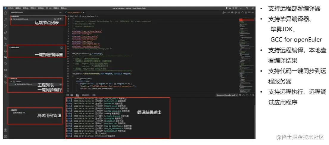
Task: Open the 编辑(E) menu
Action: (x=18, y=8)
